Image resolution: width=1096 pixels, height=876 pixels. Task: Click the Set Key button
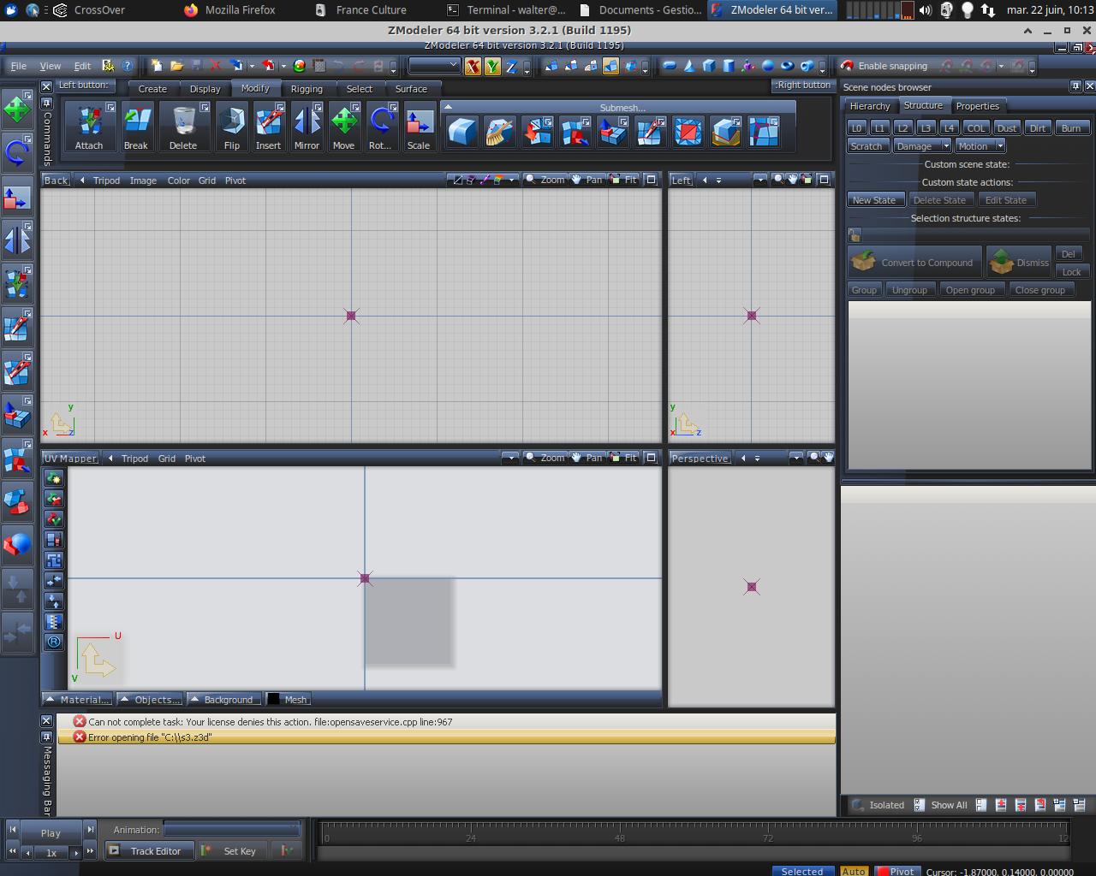coord(233,851)
